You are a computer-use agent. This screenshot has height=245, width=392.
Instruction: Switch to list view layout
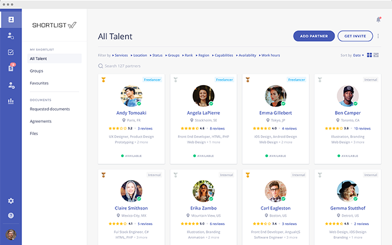coord(376,55)
